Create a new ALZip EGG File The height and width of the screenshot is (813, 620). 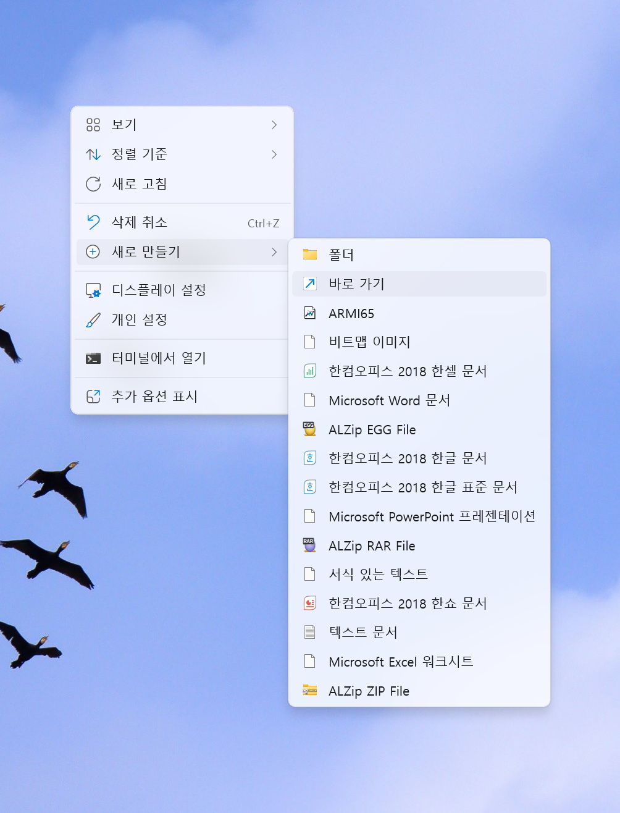(419, 429)
